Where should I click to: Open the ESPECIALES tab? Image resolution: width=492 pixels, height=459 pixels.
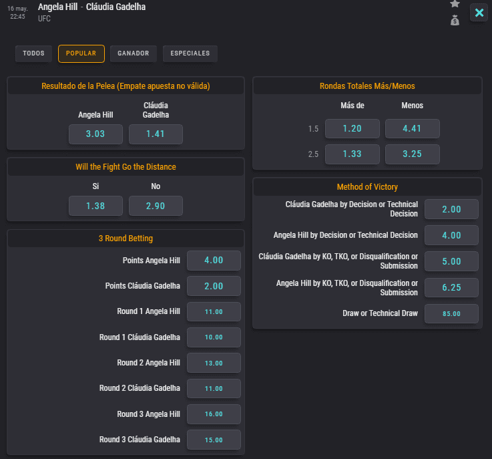pos(190,53)
